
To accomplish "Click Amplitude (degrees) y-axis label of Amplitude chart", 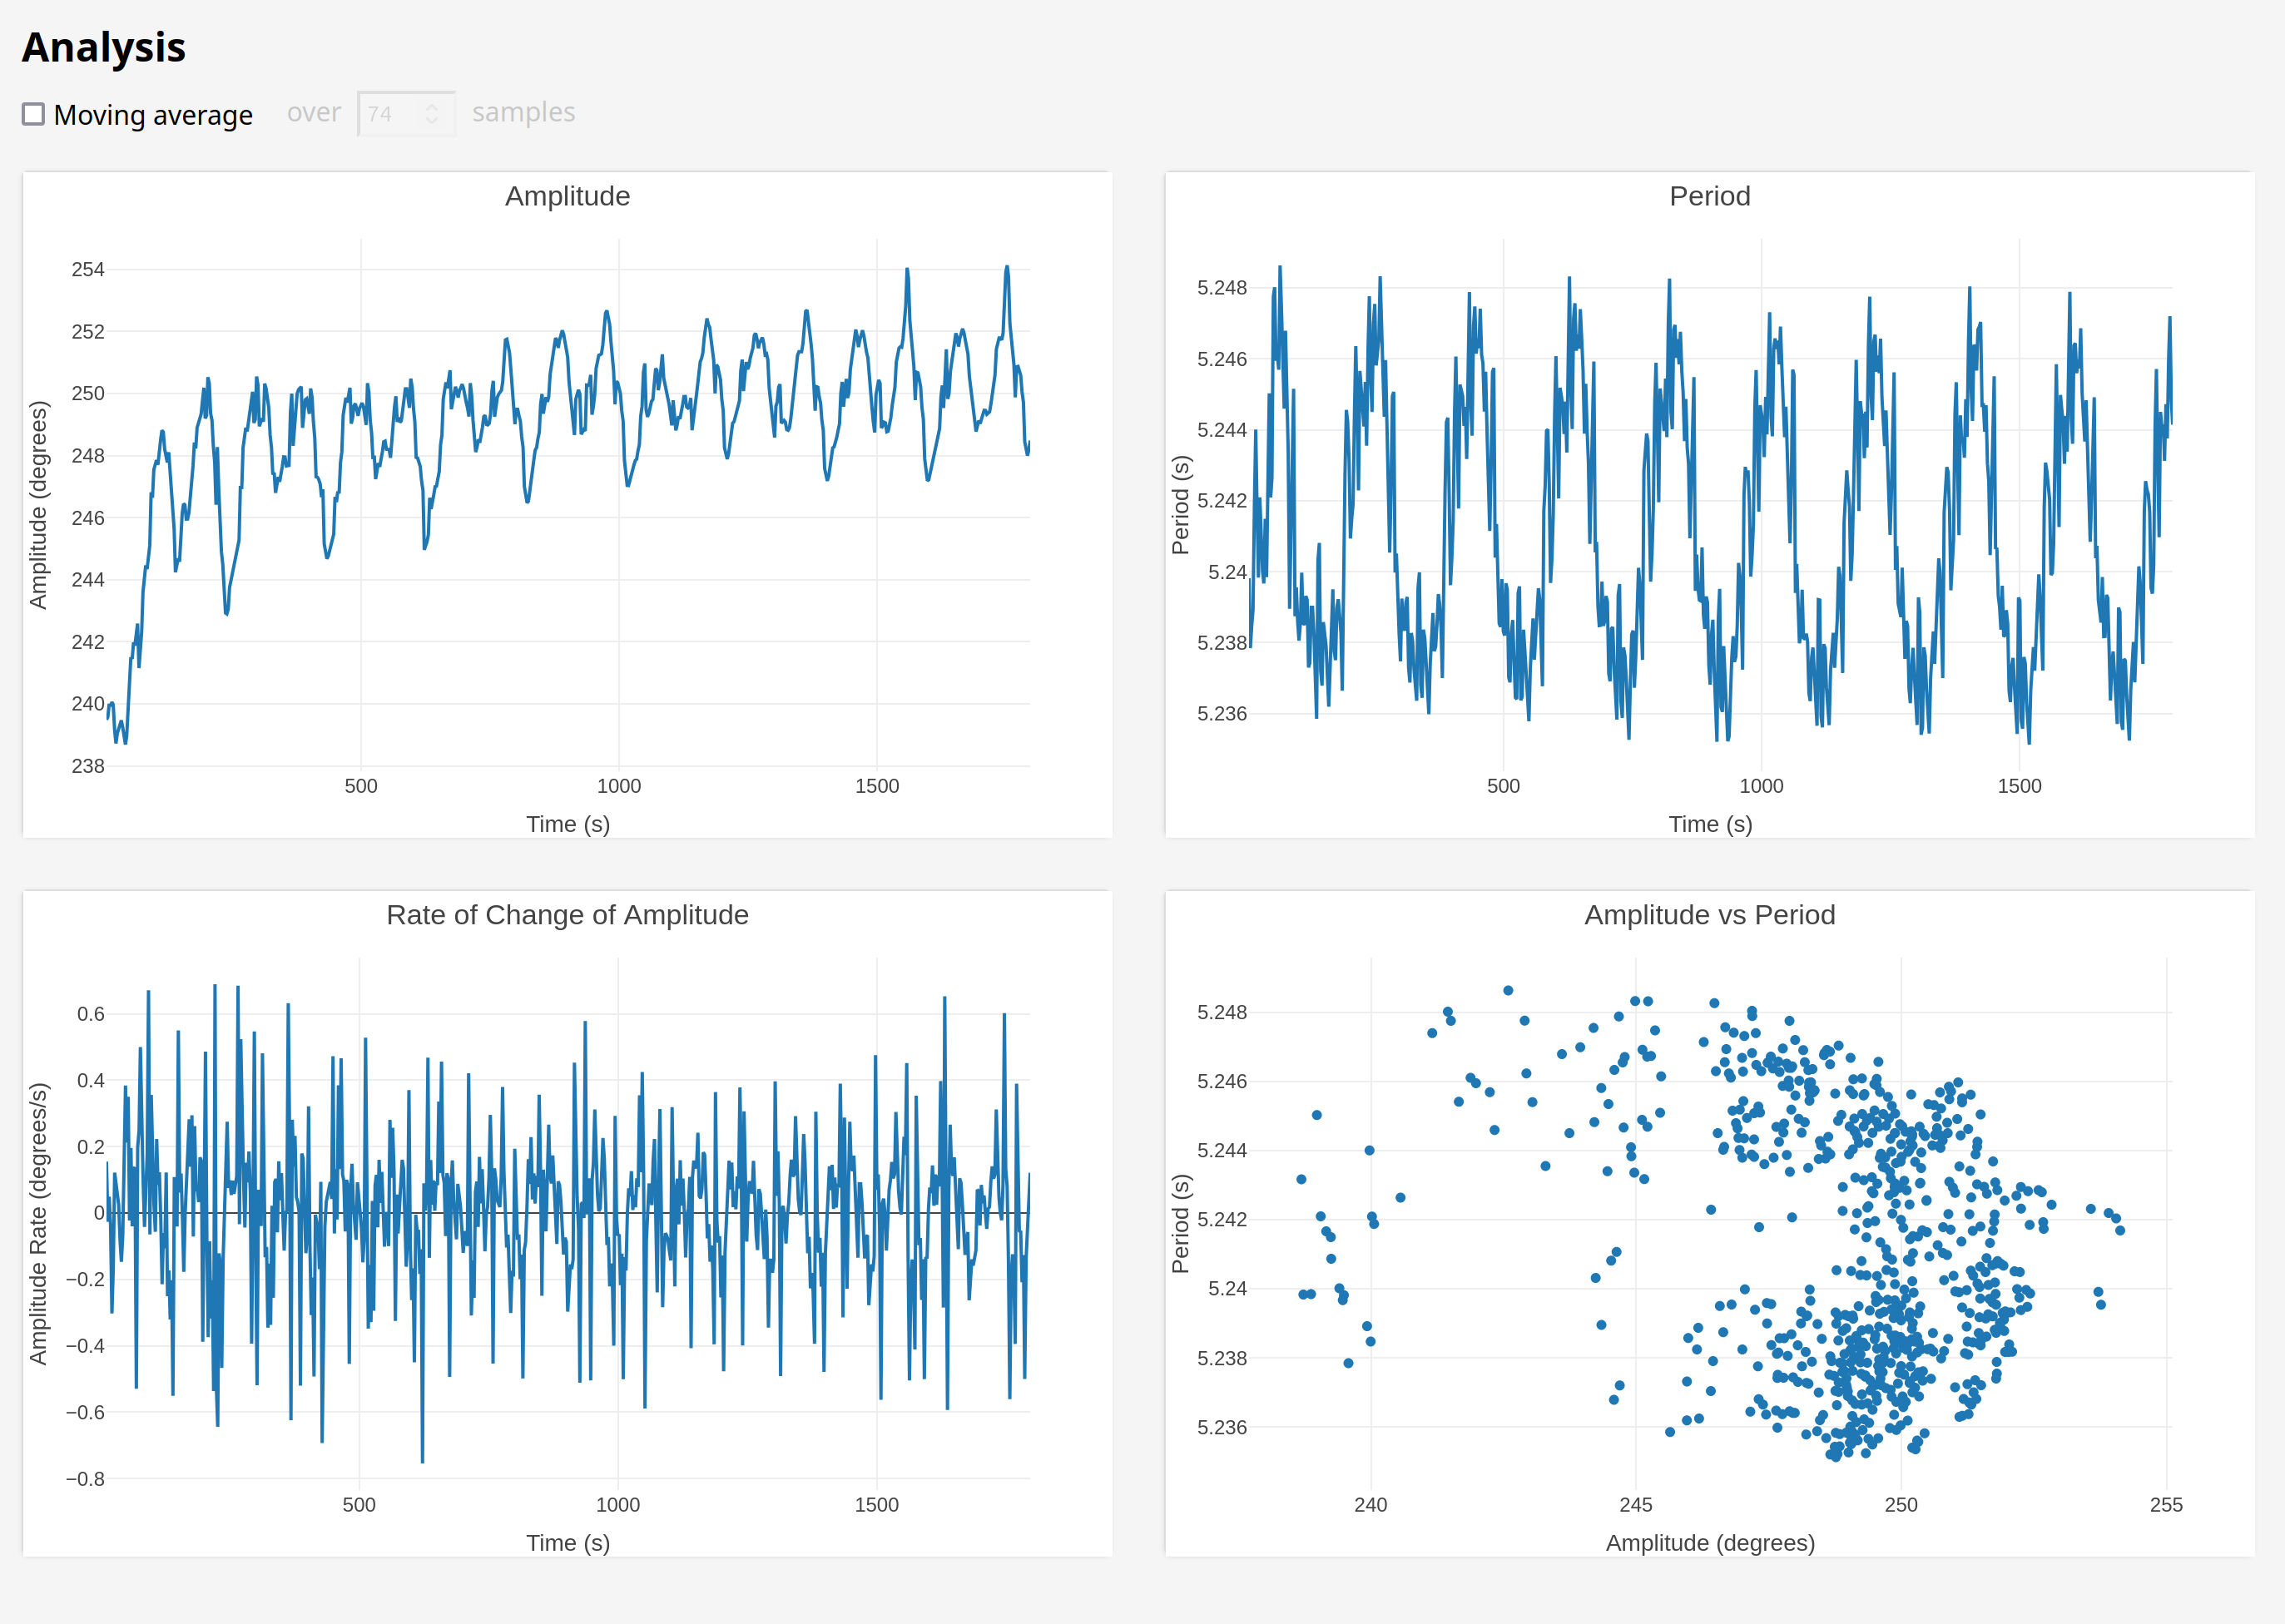I will coord(38,504).
